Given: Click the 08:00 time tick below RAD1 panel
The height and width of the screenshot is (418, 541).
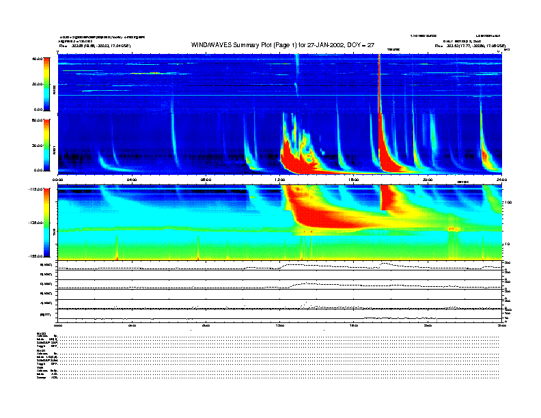Looking at the screenshot, I should point(206,180).
